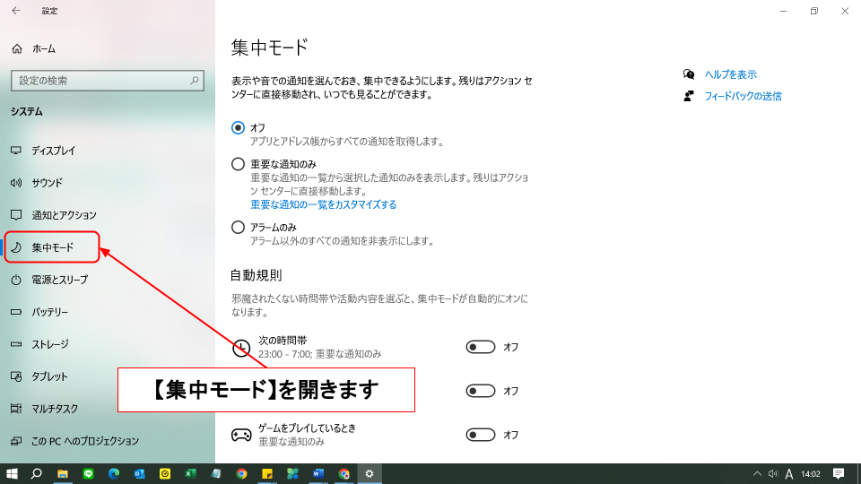Viewport: 861px width, 484px height.
Task: Open Display settings in sidebar
Action: coord(53,151)
